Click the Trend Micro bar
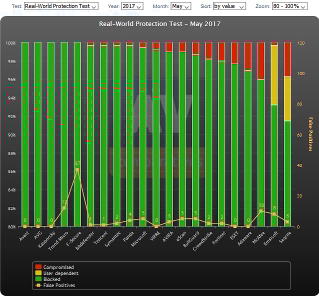The image size is (319, 296). (x=64, y=134)
